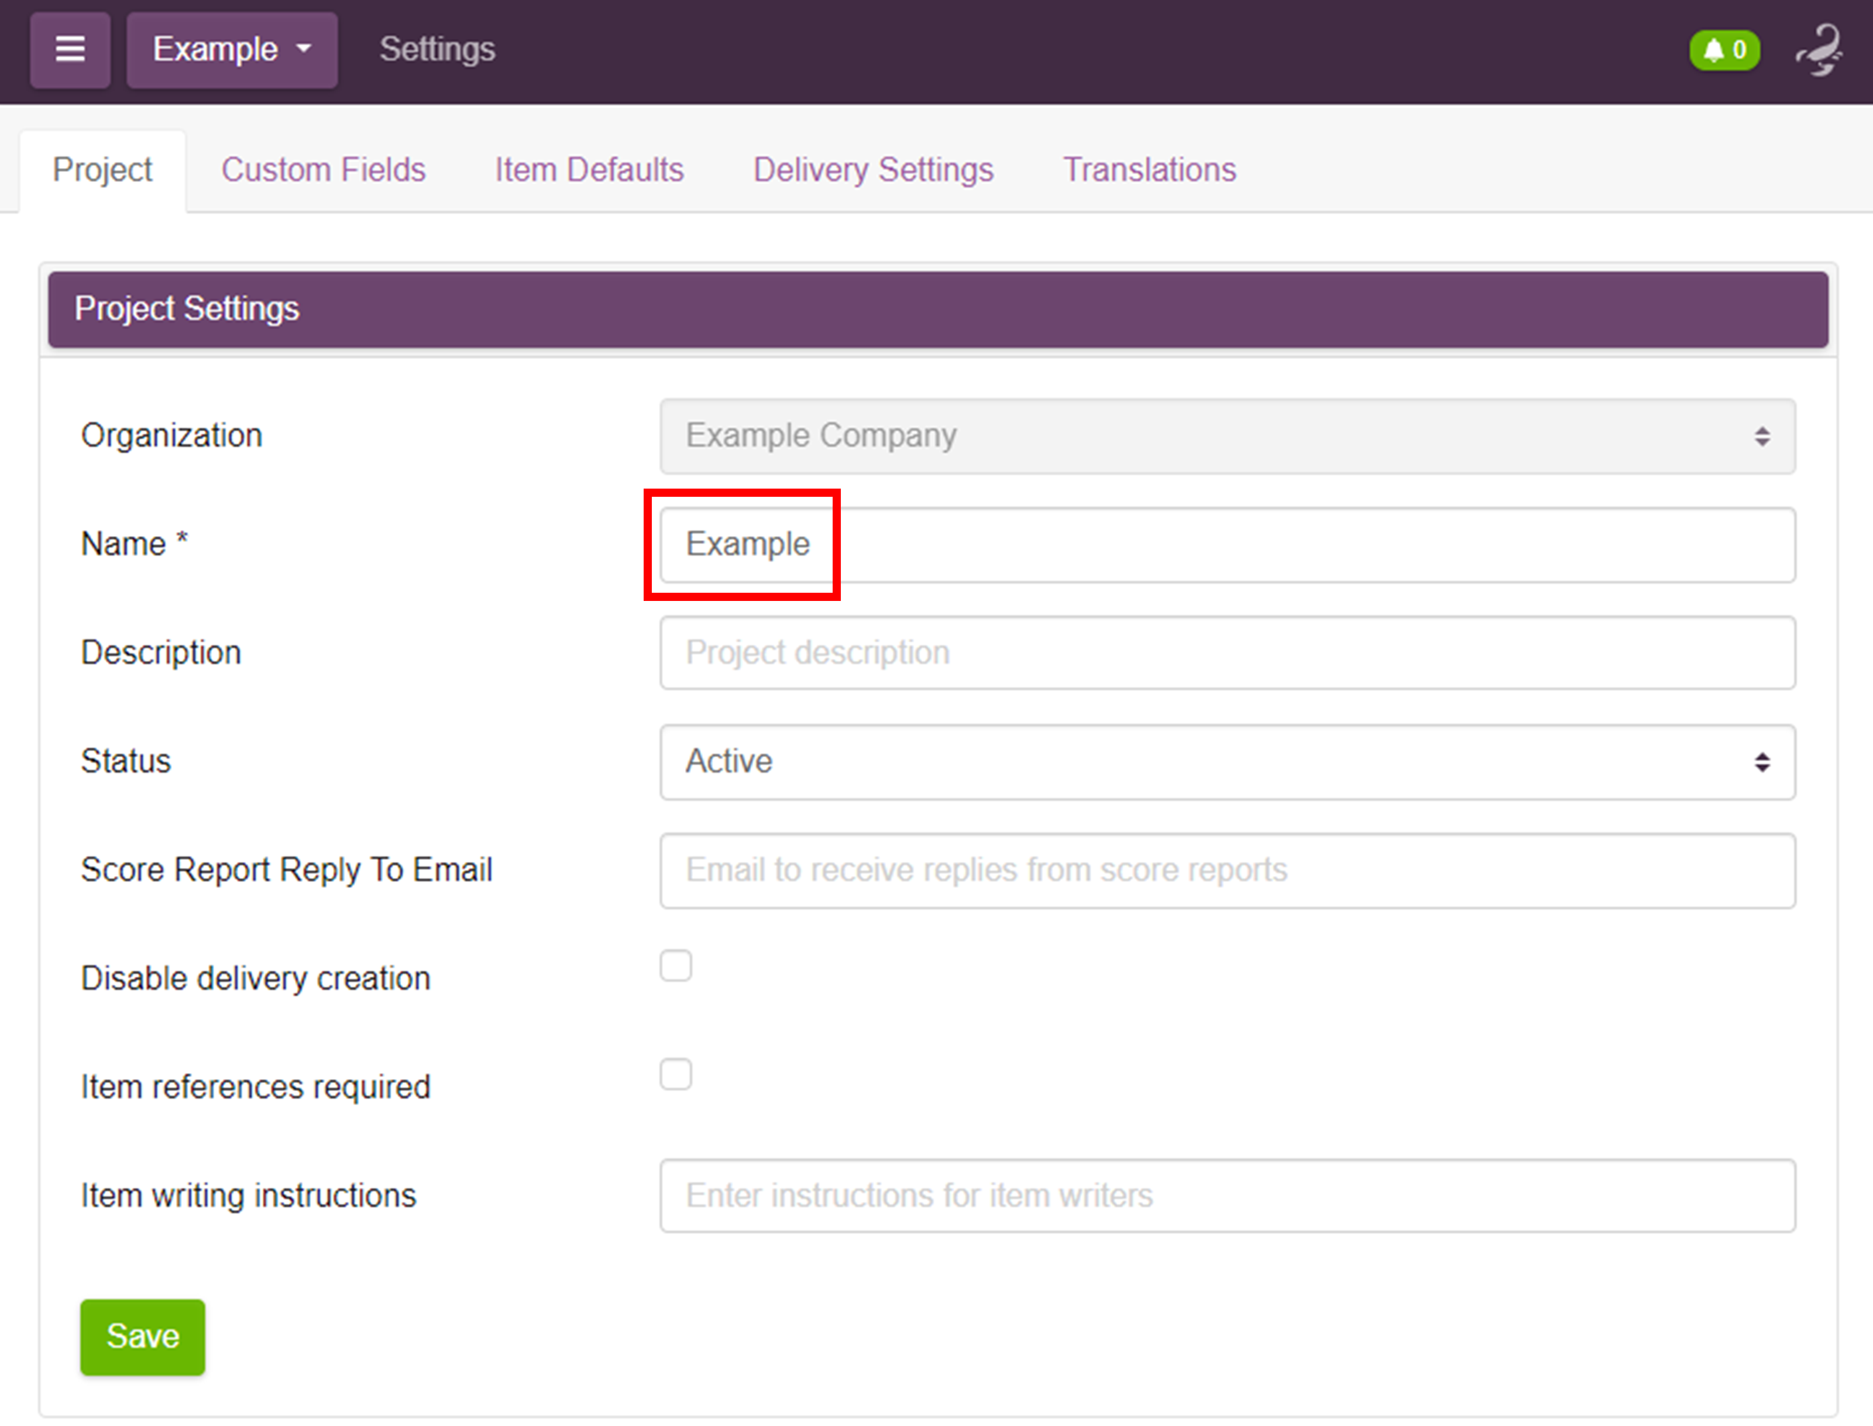1873x1426 pixels.
Task: Enable Item references required checkbox
Action: pyautogui.click(x=676, y=1074)
